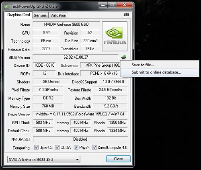
Task: Click the green BIOS chip icon
Action: click(124, 57)
